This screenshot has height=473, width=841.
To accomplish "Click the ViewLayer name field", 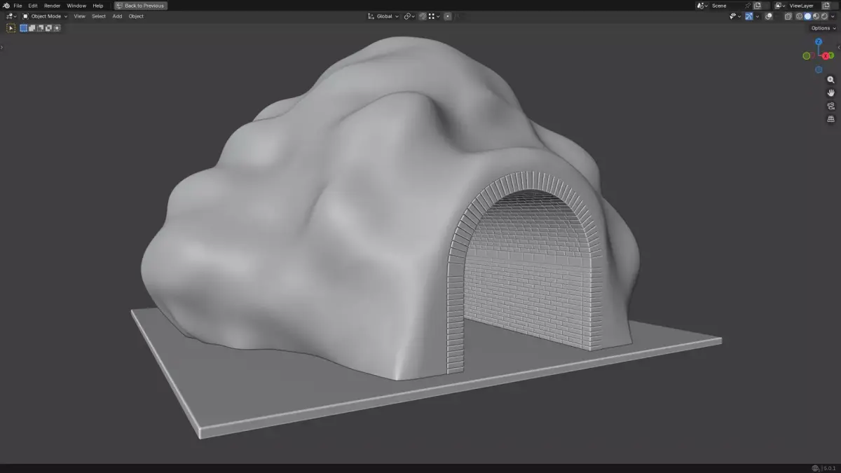I will tap(805, 6).
